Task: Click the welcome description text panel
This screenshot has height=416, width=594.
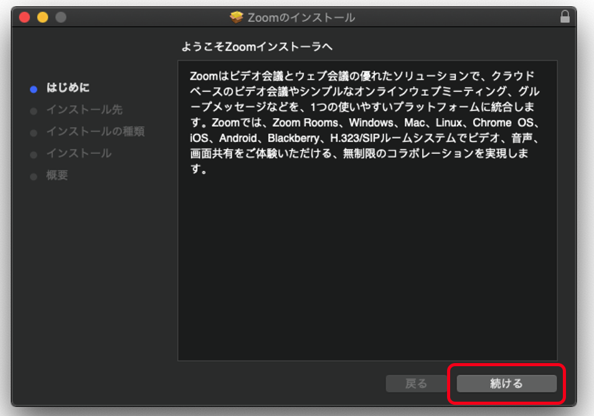Action: (x=367, y=210)
